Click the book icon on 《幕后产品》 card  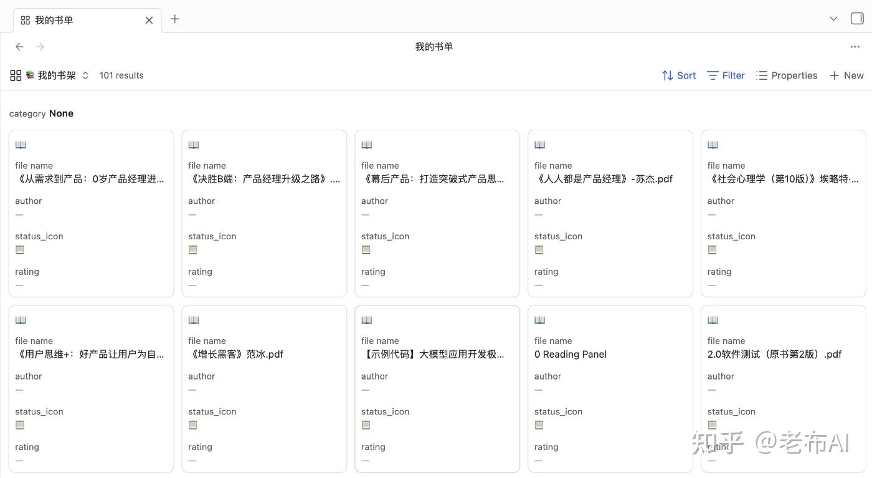click(x=367, y=145)
